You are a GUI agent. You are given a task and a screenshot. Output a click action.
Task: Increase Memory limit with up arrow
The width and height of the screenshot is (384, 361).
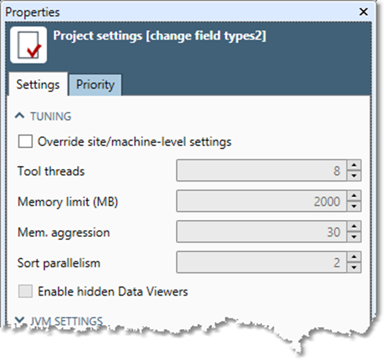(354, 196)
